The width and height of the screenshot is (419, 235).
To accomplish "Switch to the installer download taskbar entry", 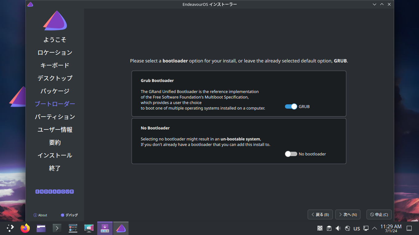I will [x=105, y=228].
